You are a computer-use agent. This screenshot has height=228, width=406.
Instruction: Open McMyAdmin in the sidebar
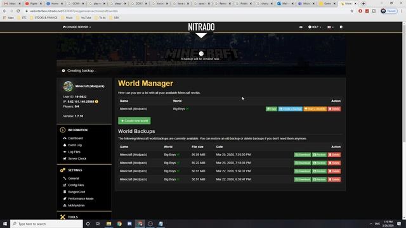pos(76,205)
